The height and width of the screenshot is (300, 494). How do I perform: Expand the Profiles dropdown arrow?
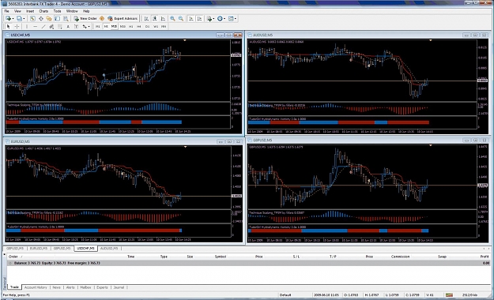pyautogui.click(x=24, y=19)
